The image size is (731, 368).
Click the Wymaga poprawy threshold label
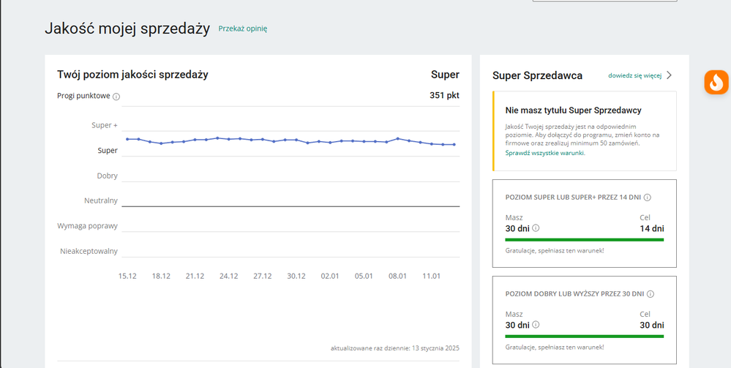[x=87, y=226]
